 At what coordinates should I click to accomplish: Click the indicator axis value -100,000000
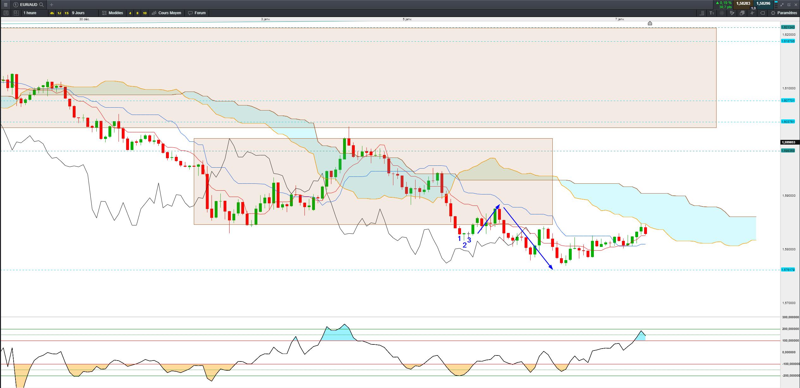(x=791, y=364)
